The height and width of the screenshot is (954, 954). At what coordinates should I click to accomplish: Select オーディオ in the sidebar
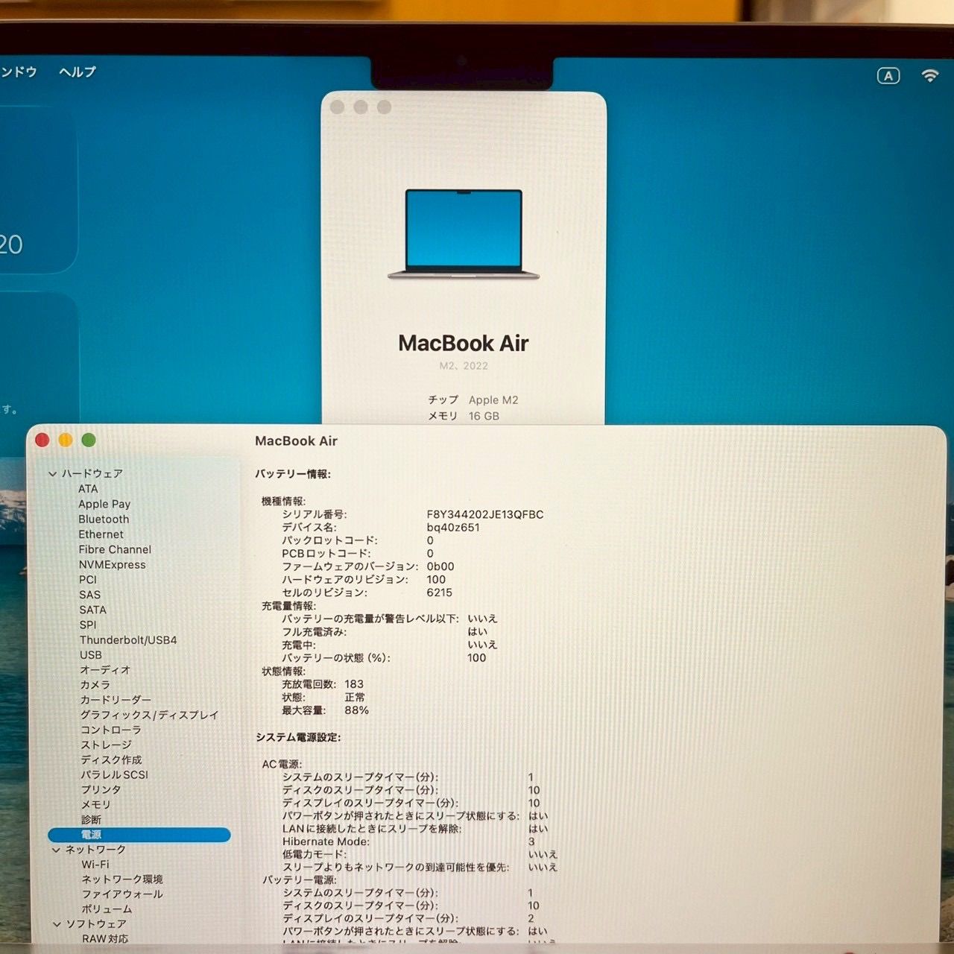coord(105,670)
